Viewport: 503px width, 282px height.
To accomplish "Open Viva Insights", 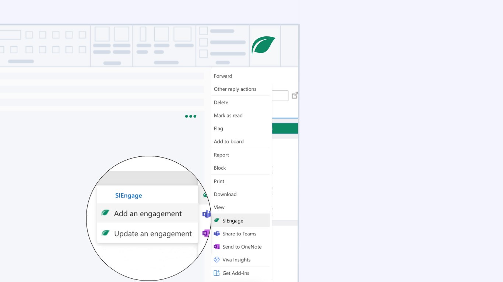I will pyautogui.click(x=236, y=260).
